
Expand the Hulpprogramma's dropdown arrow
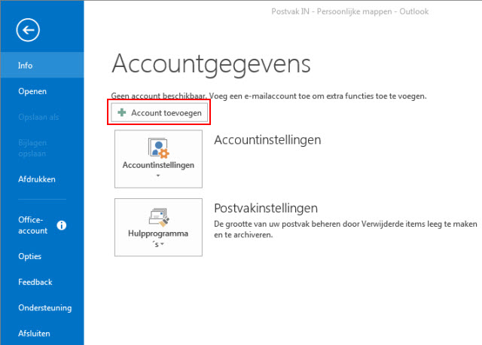pyautogui.click(x=163, y=245)
